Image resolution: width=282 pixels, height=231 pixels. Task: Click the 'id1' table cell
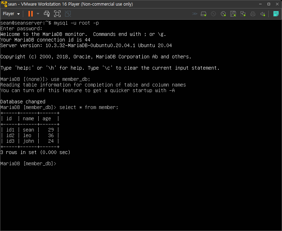[x=10, y=130]
